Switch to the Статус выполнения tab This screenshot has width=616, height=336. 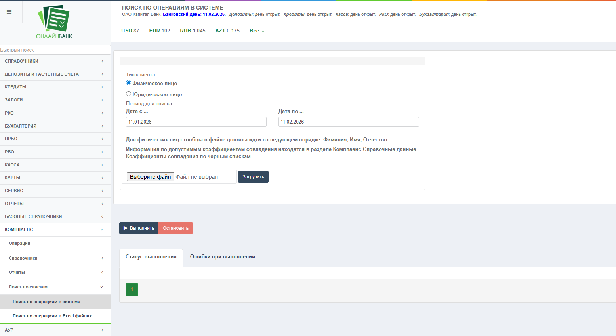[151, 257]
